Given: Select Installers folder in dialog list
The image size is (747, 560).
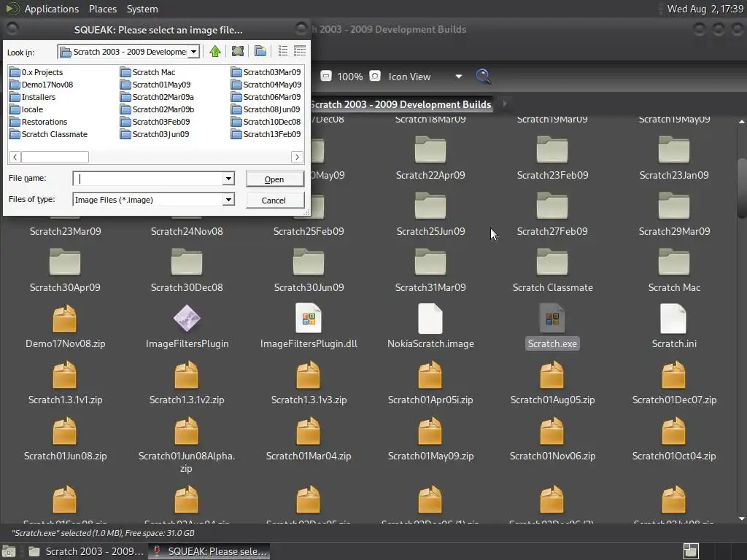Looking at the screenshot, I should (33, 97).
